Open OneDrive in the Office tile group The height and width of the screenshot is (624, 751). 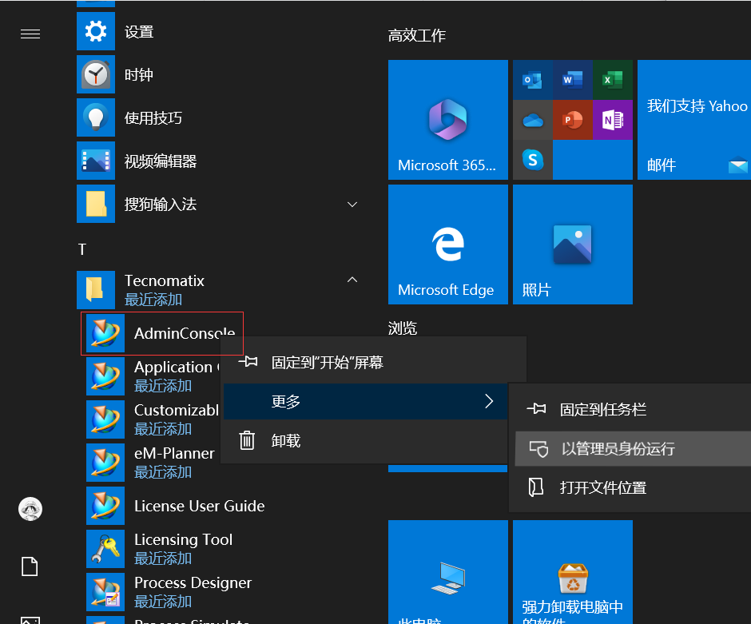(533, 120)
